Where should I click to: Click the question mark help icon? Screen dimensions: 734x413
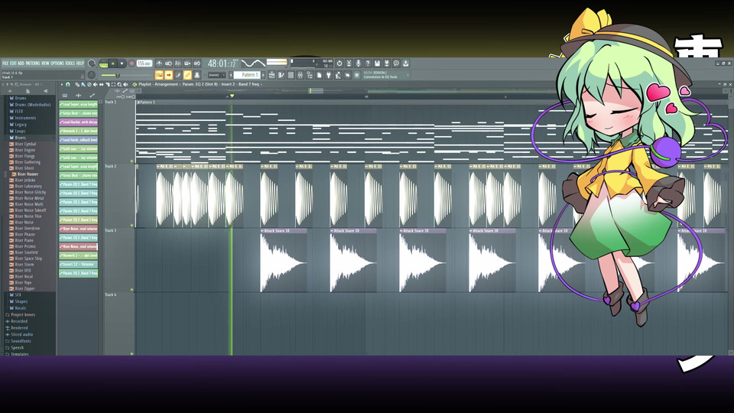(x=368, y=63)
